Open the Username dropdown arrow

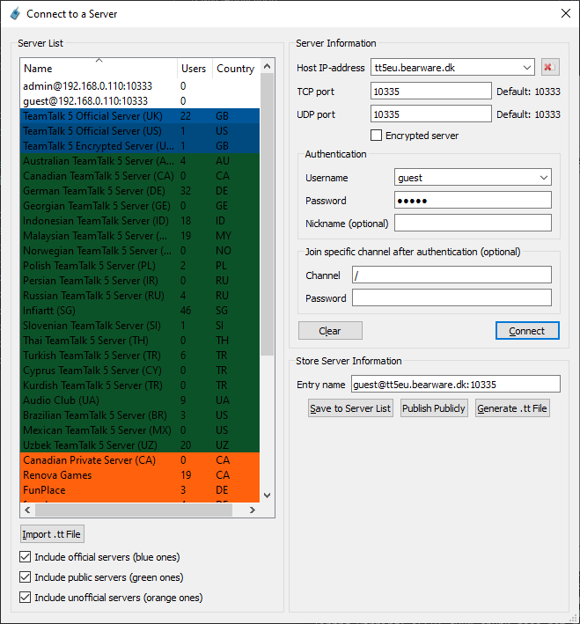(544, 178)
